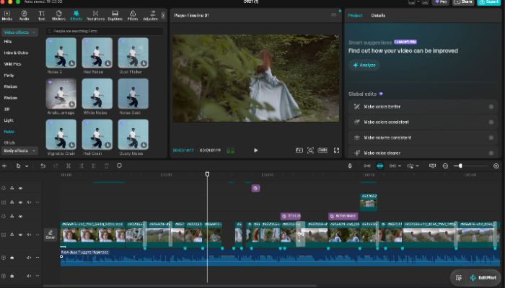Collapse the Video effects category list
Viewport: 505px width, 288px height.
point(19,32)
